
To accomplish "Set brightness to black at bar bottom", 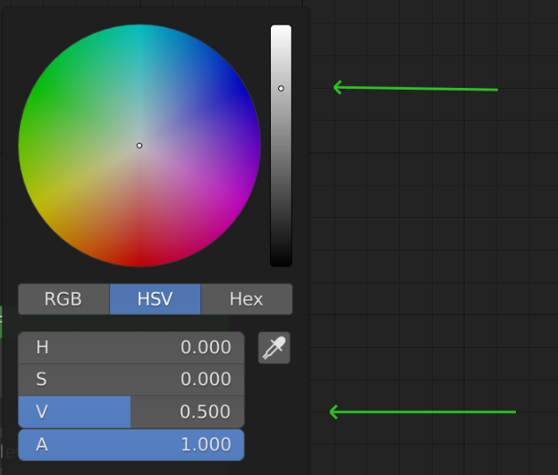I will 281,263.
